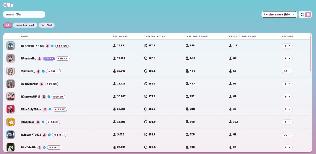Click the NAME column header

24,36
